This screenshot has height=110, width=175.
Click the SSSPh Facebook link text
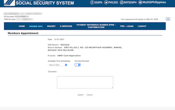pos(98,2)
